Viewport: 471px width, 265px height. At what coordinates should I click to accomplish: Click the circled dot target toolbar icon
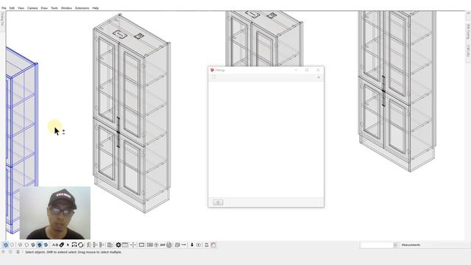[x=199, y=245]
